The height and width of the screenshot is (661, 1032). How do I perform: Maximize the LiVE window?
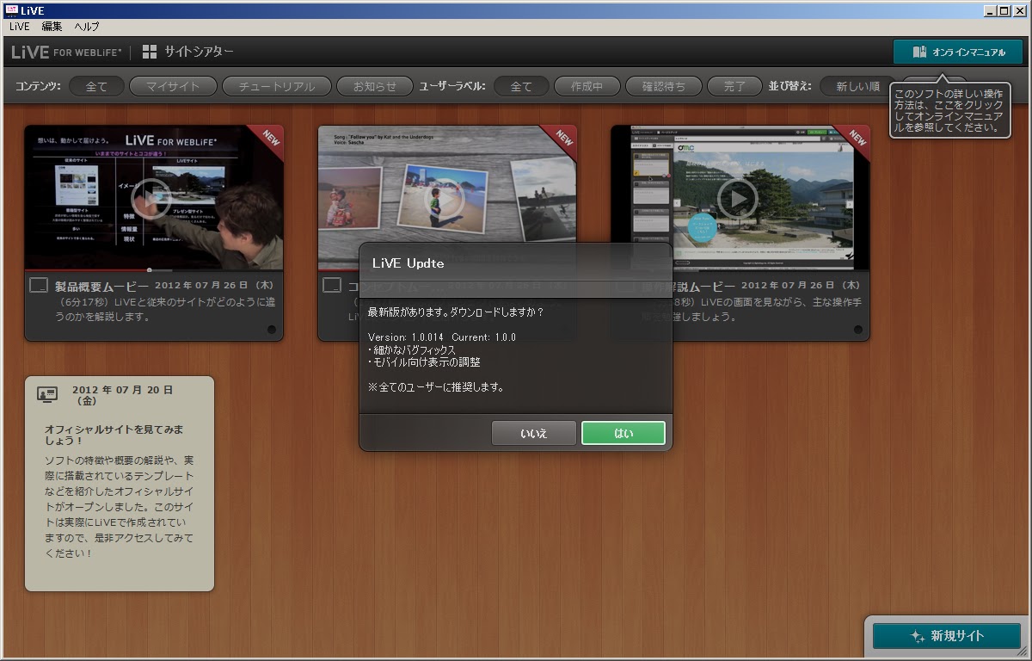coord(1004,10)
